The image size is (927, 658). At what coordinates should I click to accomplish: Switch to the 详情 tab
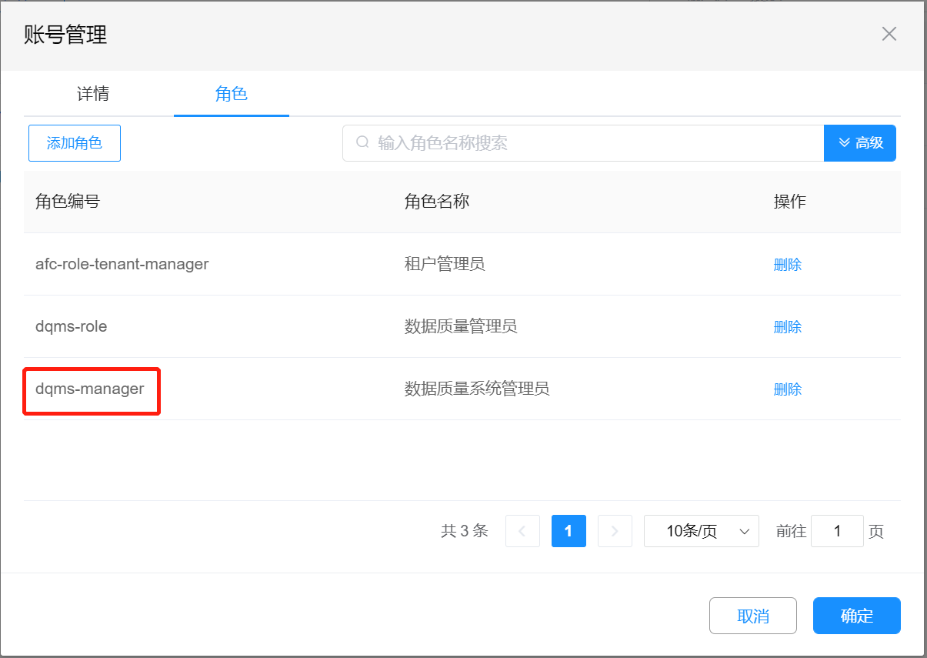[x=93, y=94]
